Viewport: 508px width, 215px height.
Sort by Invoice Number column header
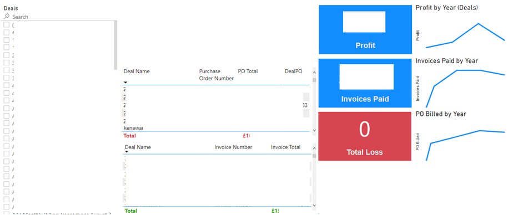point(233,147)
